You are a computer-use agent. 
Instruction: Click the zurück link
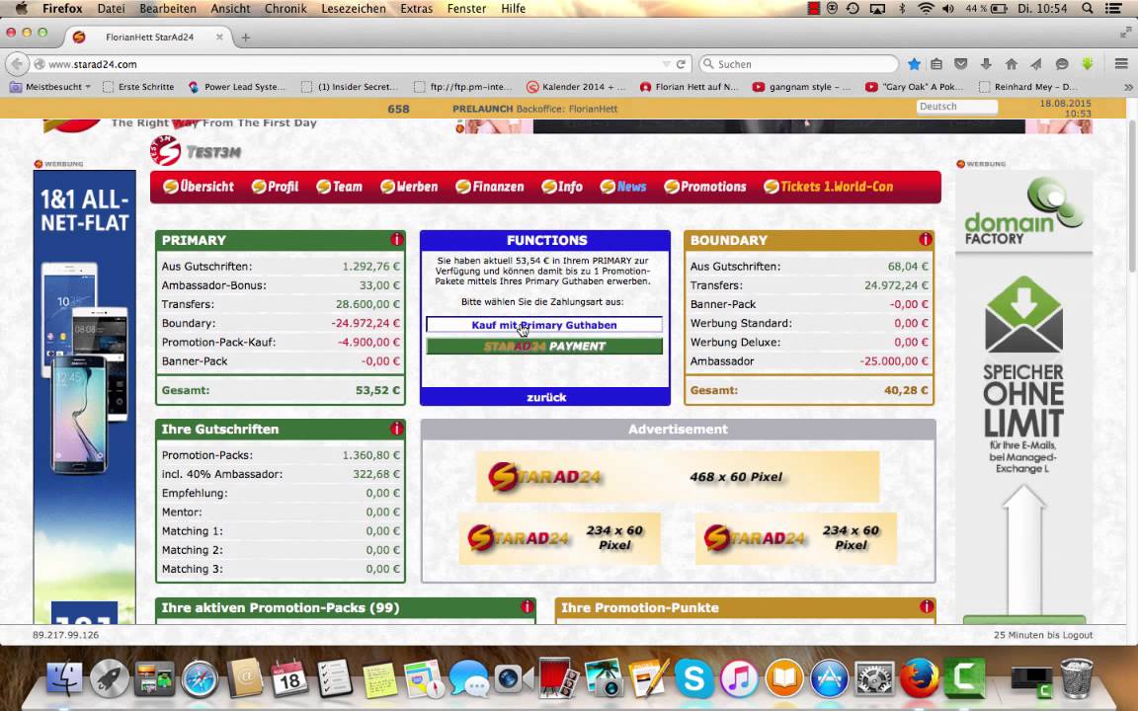point(545,397)
